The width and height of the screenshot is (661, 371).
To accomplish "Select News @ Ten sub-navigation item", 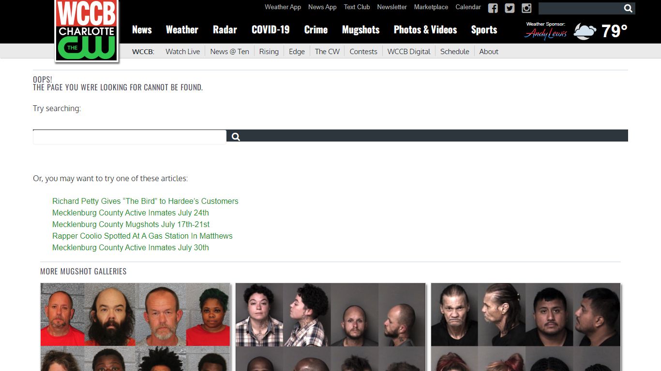I will [x=229, y=51].
